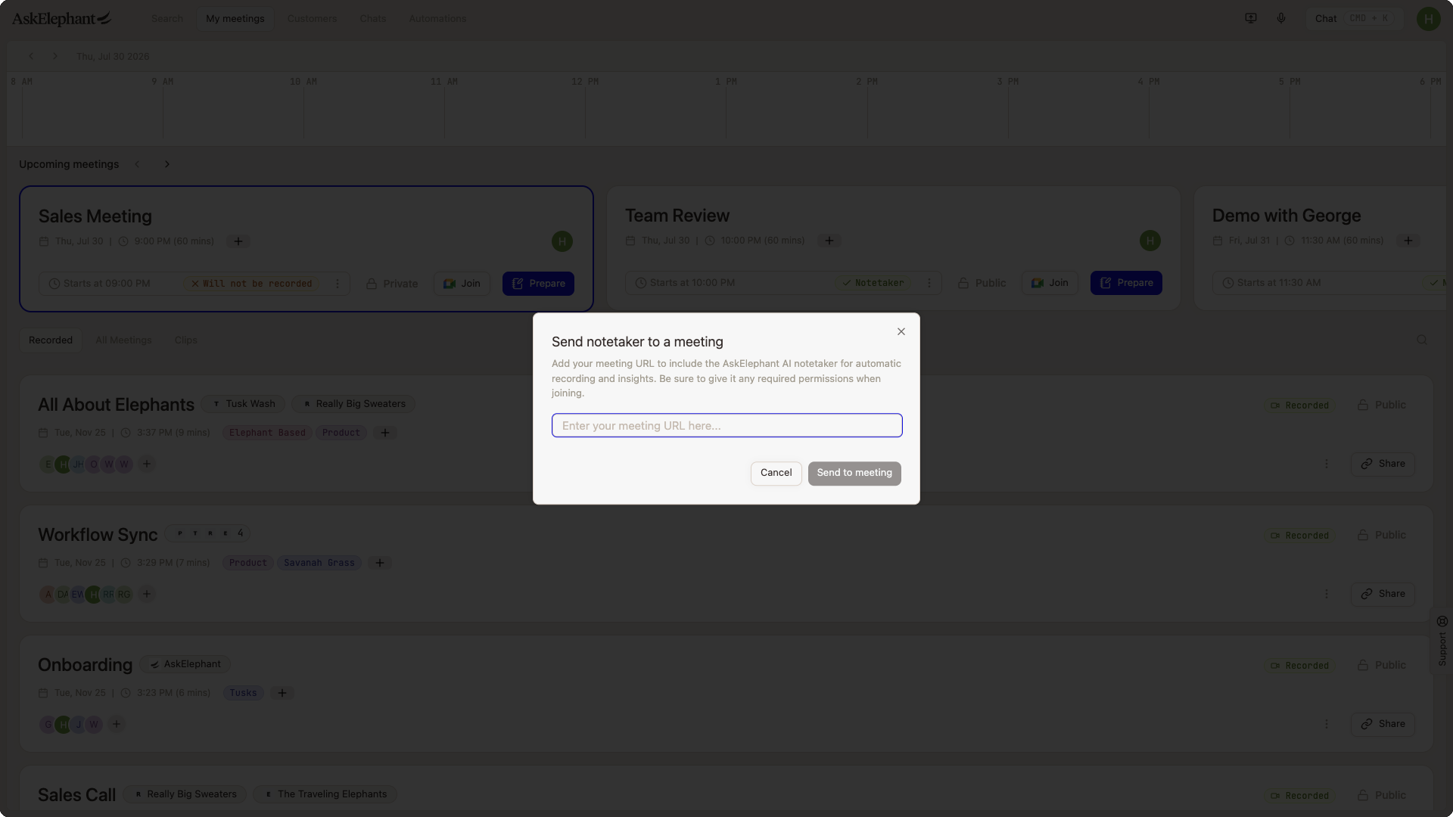Open the user profile avatar H

[1428, 18]
